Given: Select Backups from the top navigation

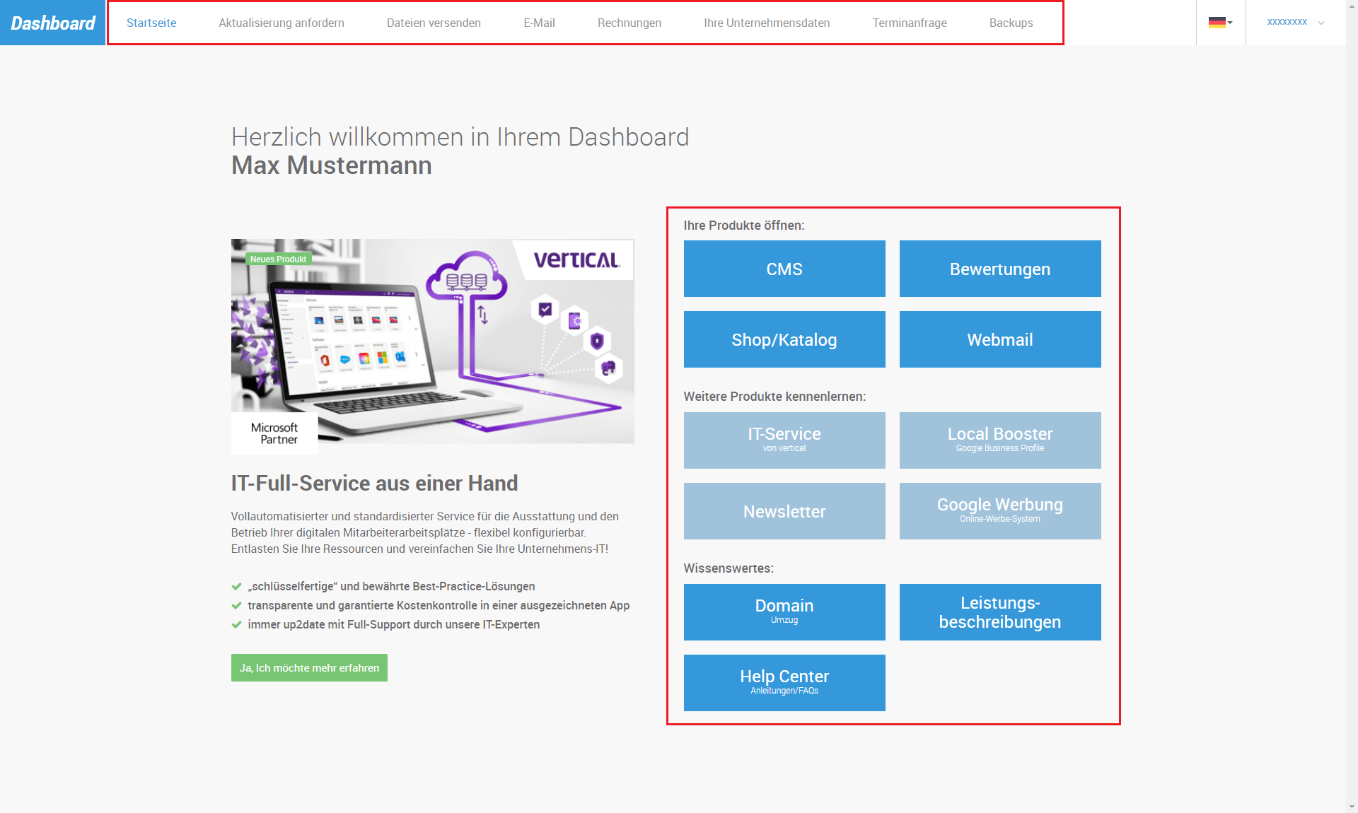Looking at the screenshot, I should click(x=1010, y=22).
